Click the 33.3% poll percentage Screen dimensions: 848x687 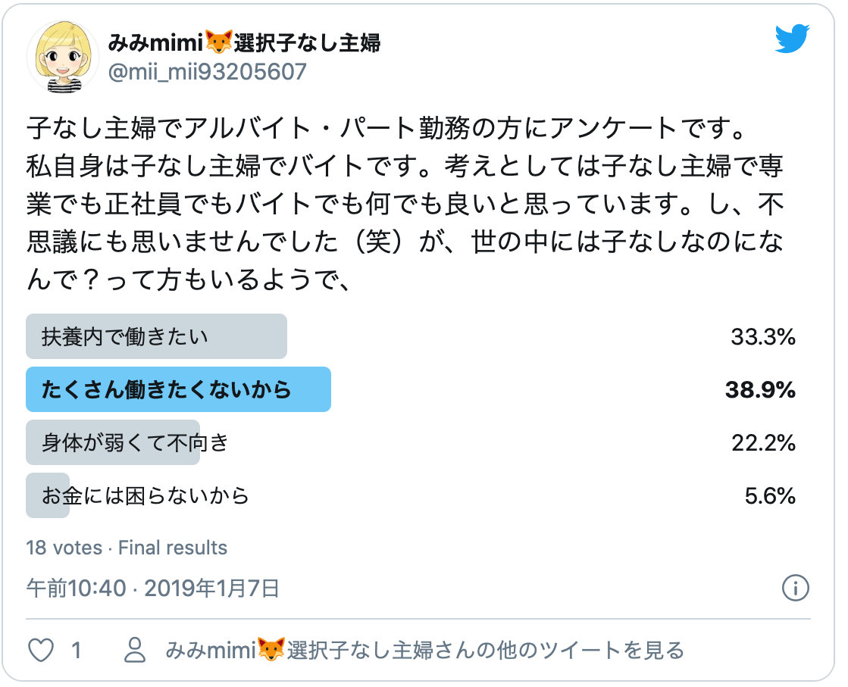[763, 337]
